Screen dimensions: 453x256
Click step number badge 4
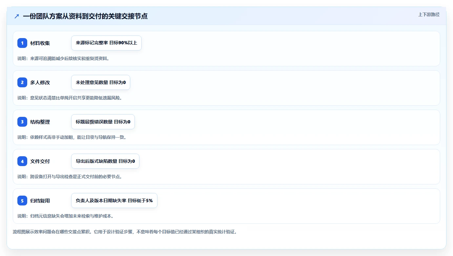[22, 161]
